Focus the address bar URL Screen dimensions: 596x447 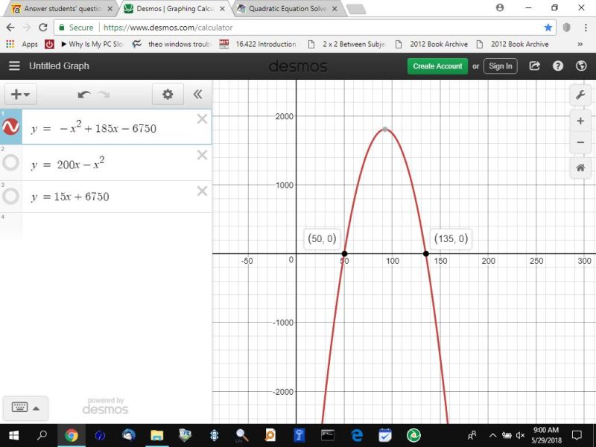pyautogui.click(x=168, y=28)
